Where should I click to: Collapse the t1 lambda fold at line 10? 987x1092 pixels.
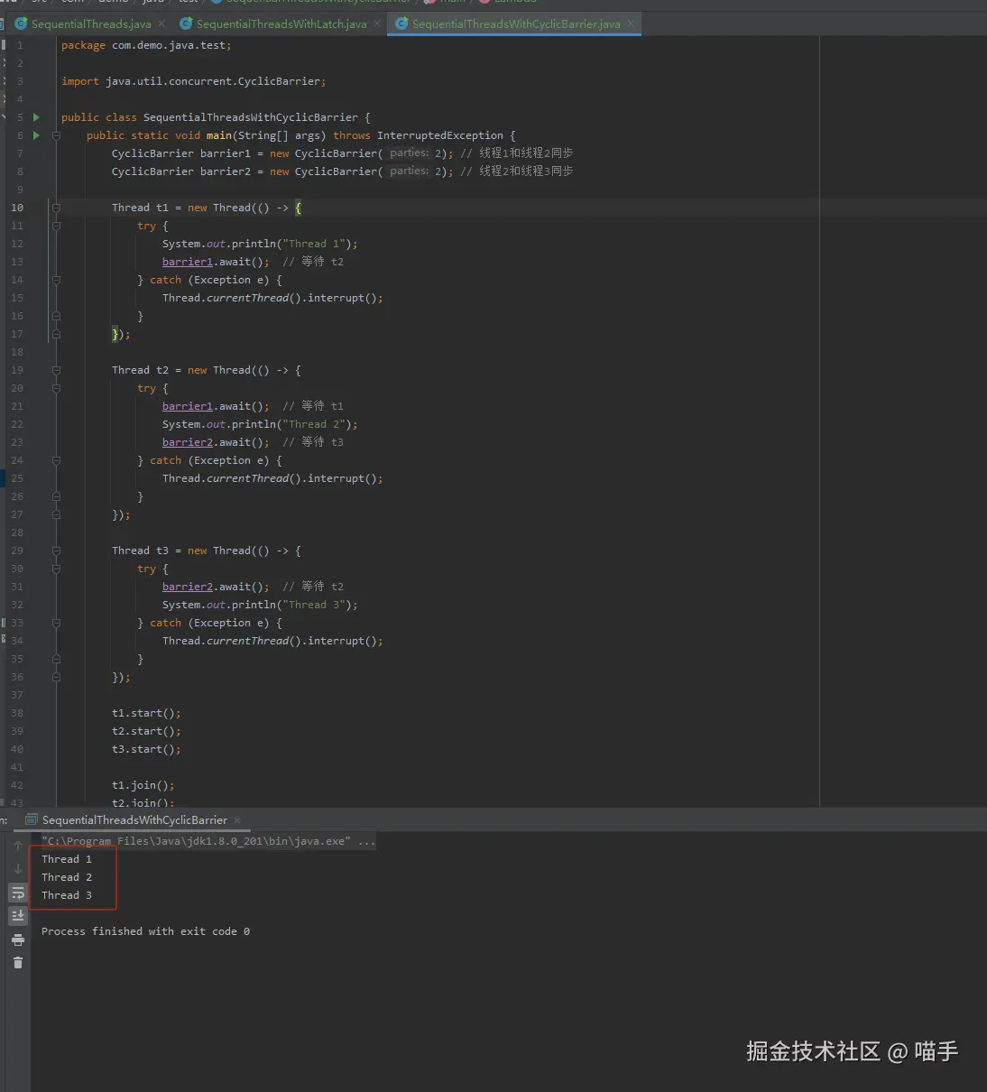click(56, 208)
